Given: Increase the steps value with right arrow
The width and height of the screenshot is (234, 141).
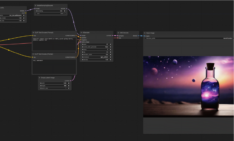Looking at the screenshot, I should 111,50.
